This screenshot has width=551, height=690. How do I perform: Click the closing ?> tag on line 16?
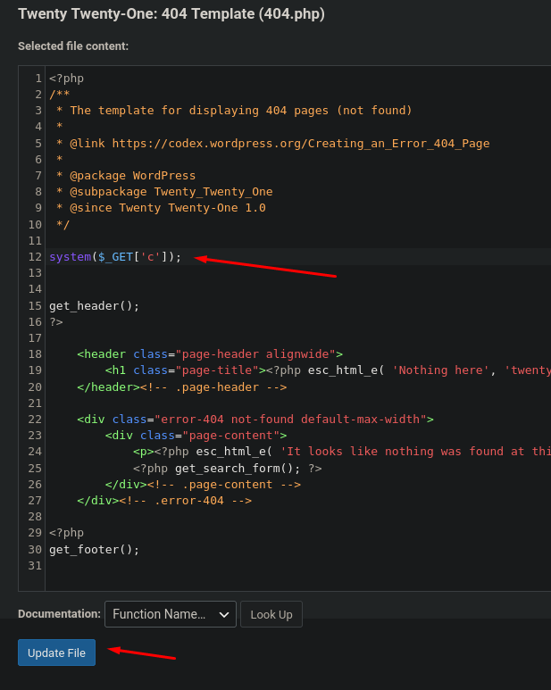pos(56,321)
